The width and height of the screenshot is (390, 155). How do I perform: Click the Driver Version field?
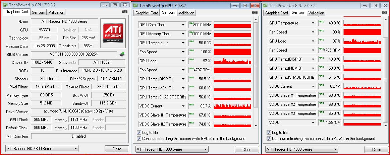point(78,111)
